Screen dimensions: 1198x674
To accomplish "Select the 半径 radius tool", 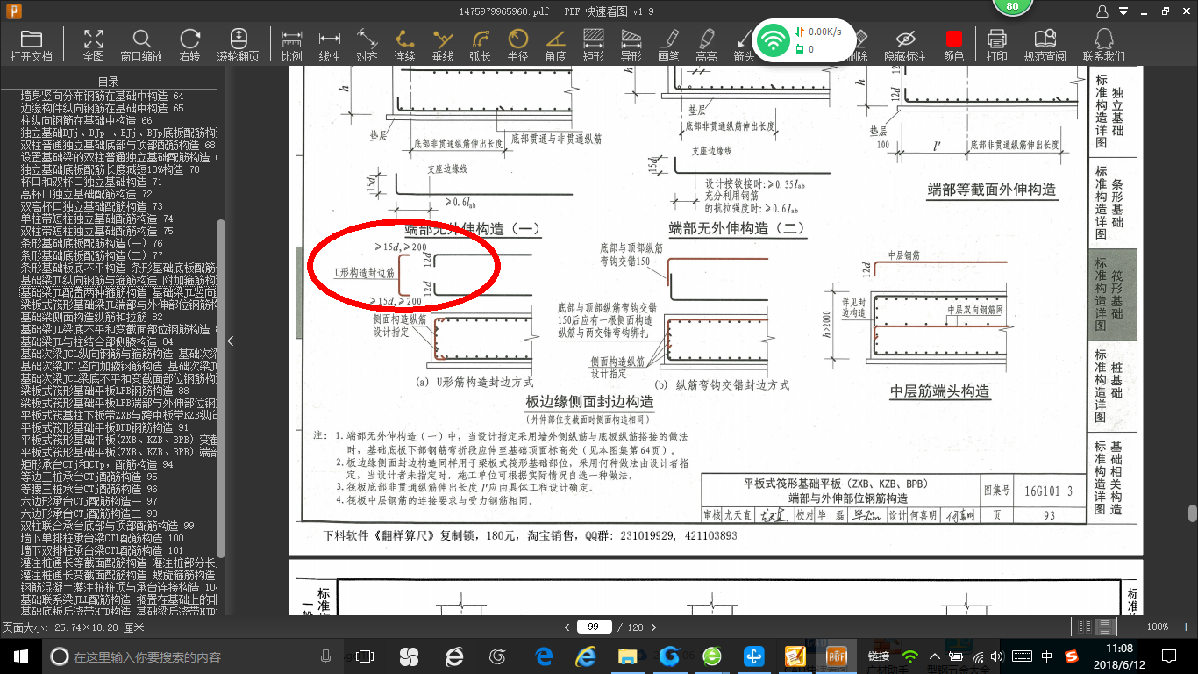I will click(517, 45).
